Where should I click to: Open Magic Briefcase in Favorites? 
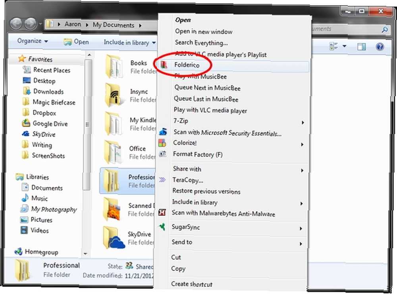point(54,102)
